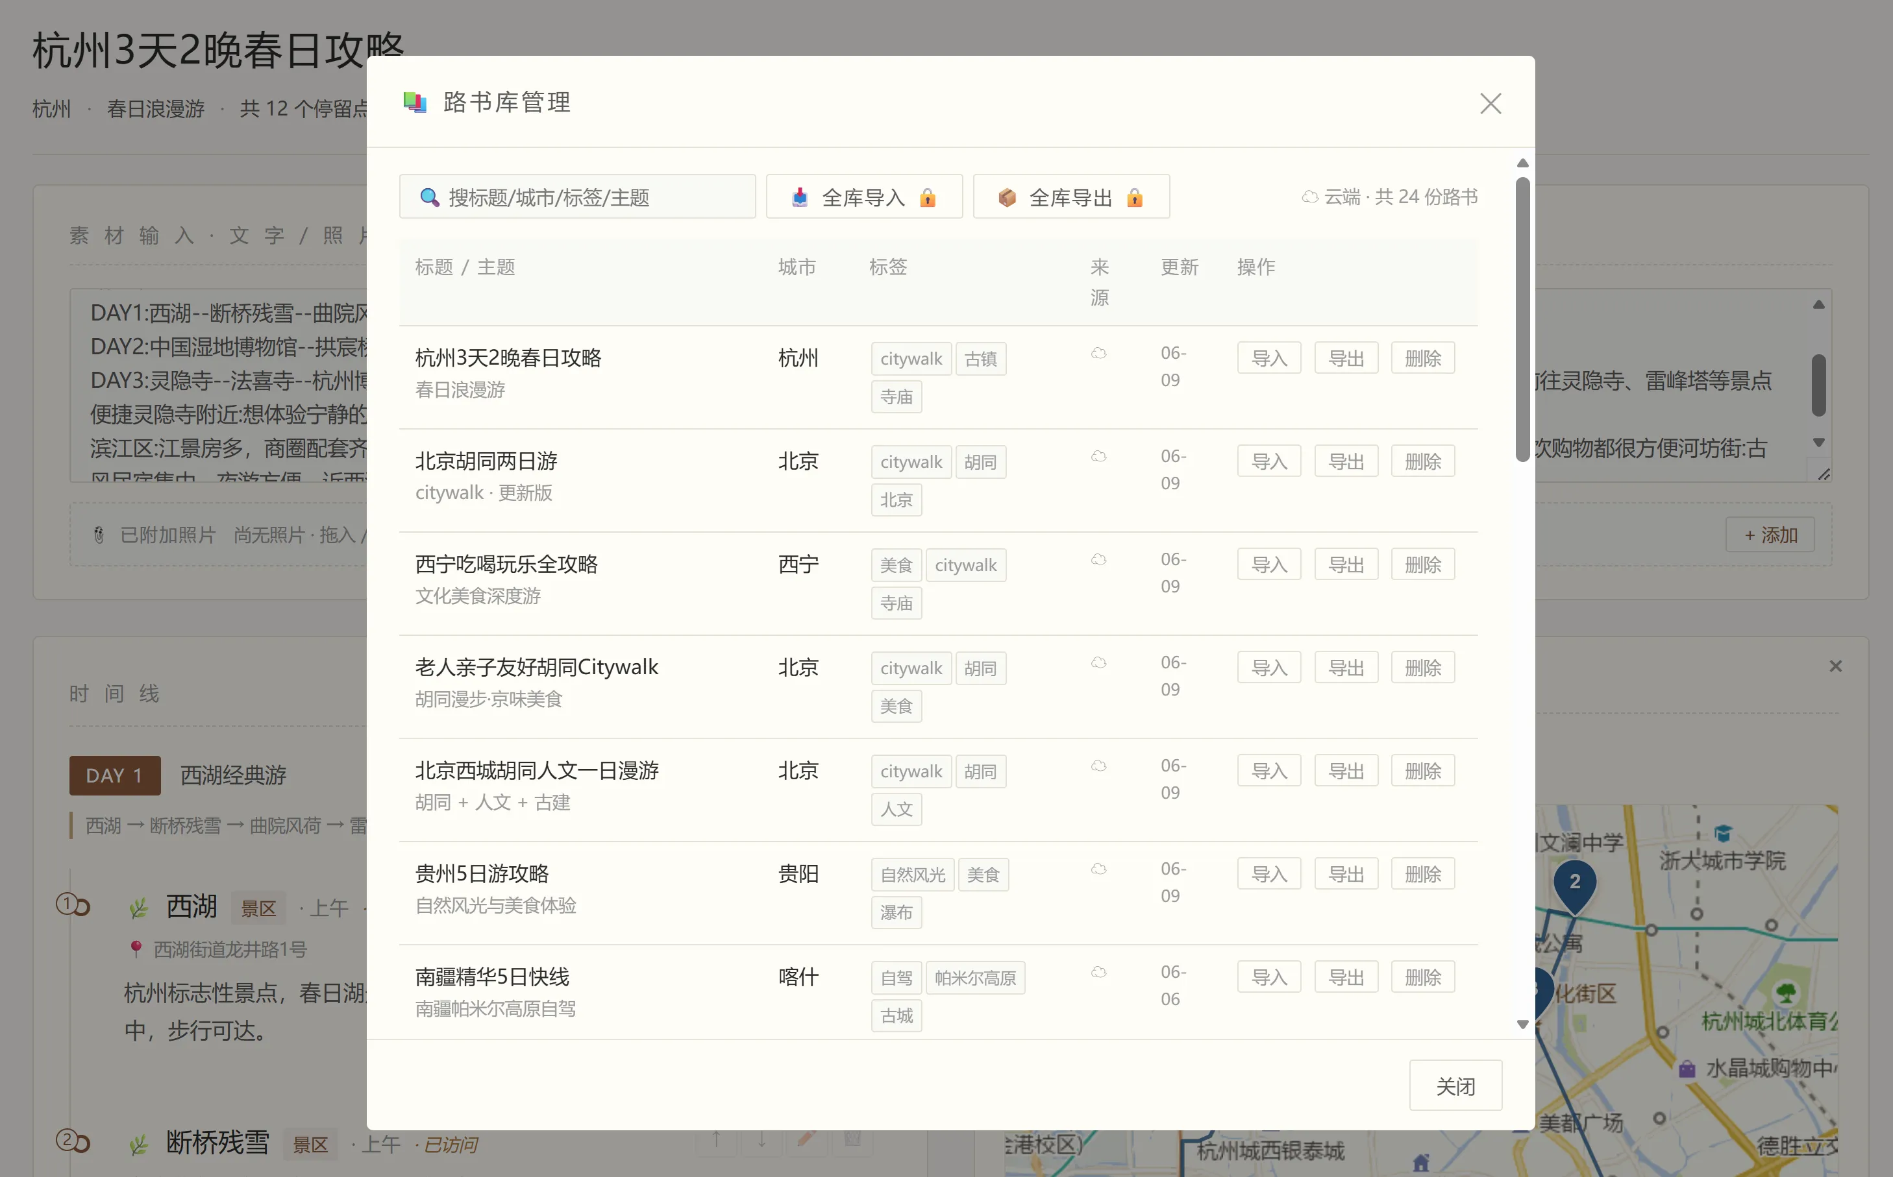Image resolution: width=1893 pixels, height=1177 pixels.
Task: Click the dialog scrollbar up arrow
Action: click(x=1522, y=163)
